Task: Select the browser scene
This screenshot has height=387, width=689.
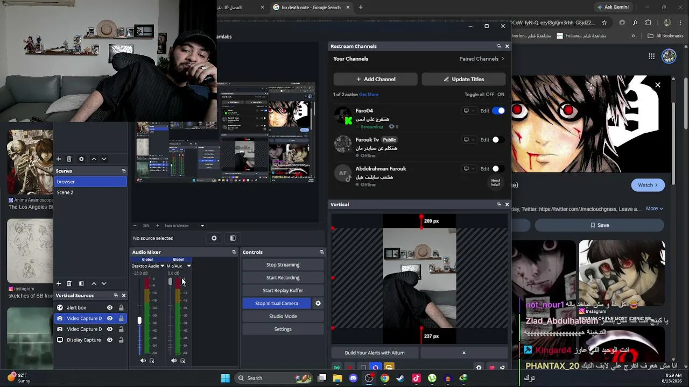Action: click(x=90, y=182)
